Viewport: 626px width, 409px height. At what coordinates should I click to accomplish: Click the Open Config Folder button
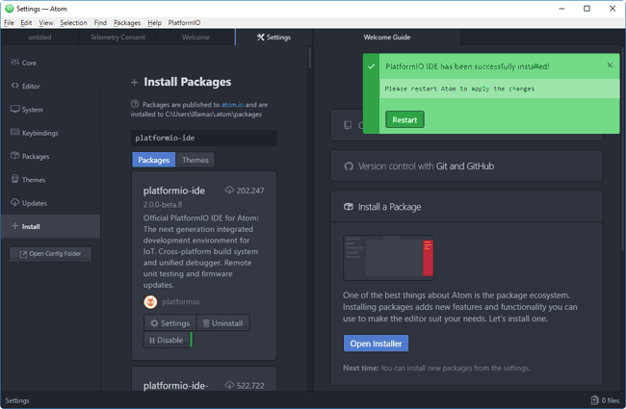click(50, 254)
